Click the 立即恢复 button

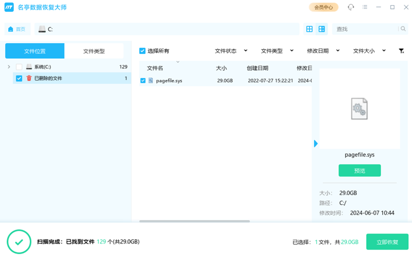pos(387,242)
